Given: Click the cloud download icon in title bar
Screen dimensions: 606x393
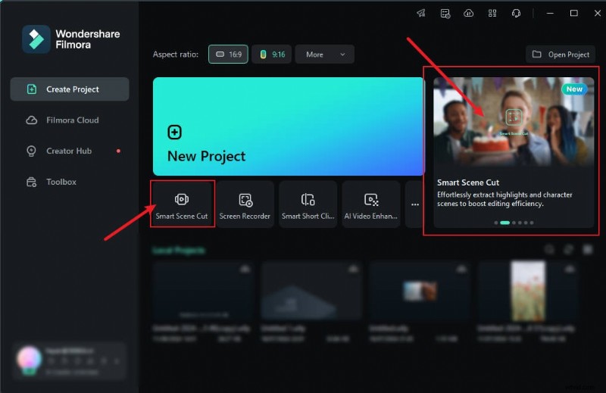Looking at the screenshot, I should [x=469, y=13].
